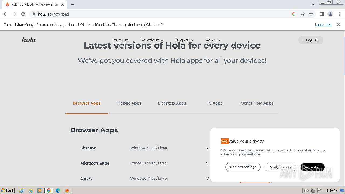345x194 pixels.
Task: Click the Microsoft Edge row label
Action: pos(95,163)
